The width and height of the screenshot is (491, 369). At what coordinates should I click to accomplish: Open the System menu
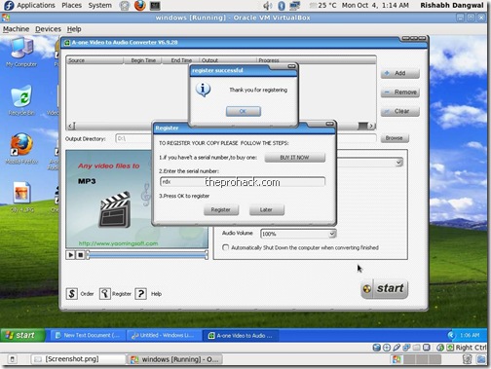point(100,5)
